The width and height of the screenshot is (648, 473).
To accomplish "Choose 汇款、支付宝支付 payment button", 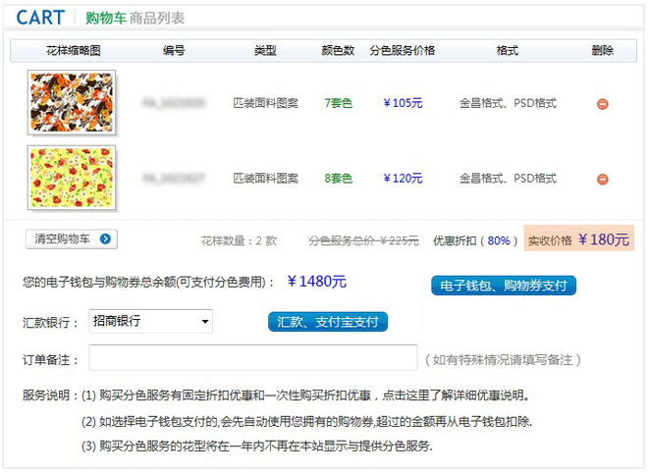I will pos(328,322).
